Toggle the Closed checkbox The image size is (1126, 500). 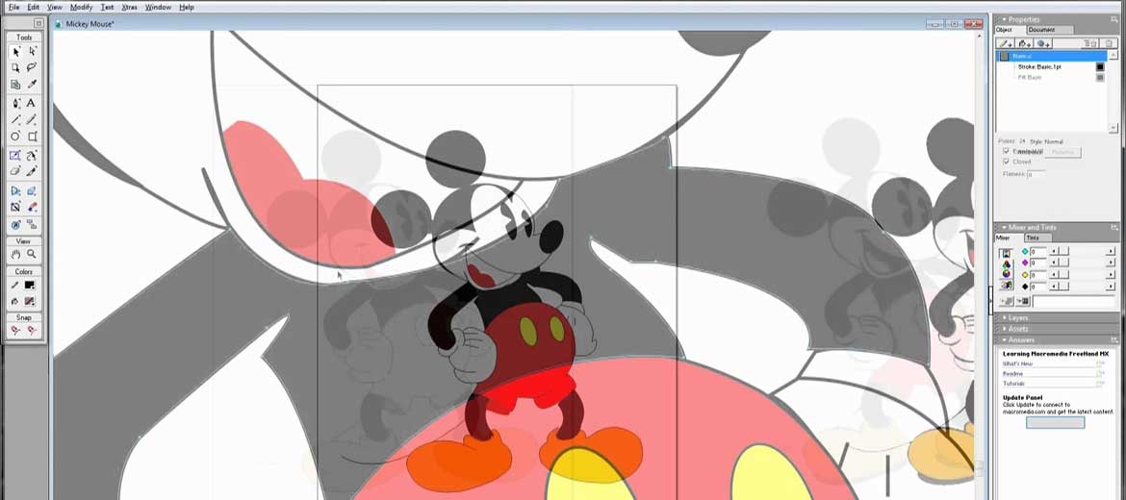tap(1006, 162)
